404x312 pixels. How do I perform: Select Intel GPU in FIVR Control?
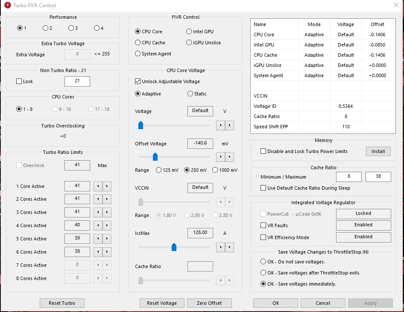tap(200, 32)
